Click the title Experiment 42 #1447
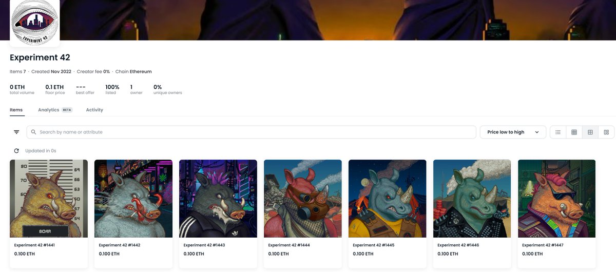616x272 pixels. pyautogui.click(x=543, y=245)
